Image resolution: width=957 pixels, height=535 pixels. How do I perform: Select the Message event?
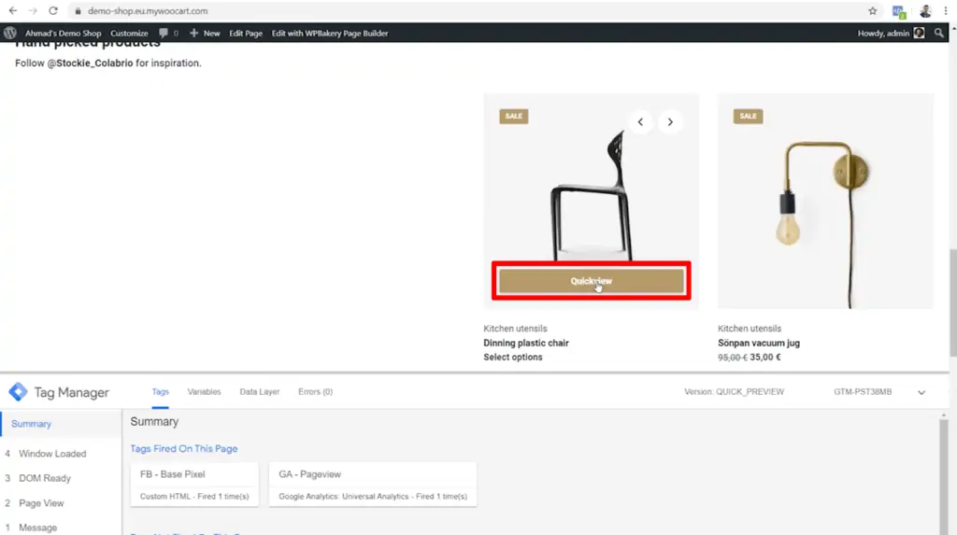[37, 528]
